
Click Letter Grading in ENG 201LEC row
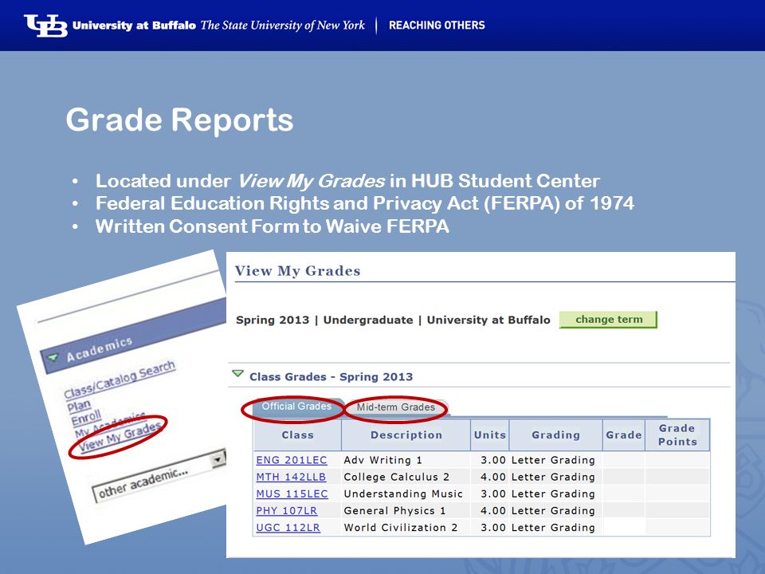tap(553, 460)
